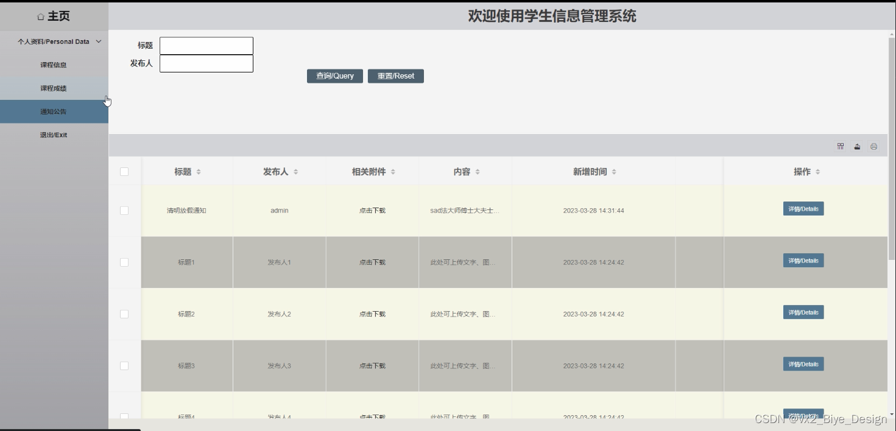Click the 查询/Query button
This screenshot has height=431, width=896.
pyautogui.click(x=334, y=75)
